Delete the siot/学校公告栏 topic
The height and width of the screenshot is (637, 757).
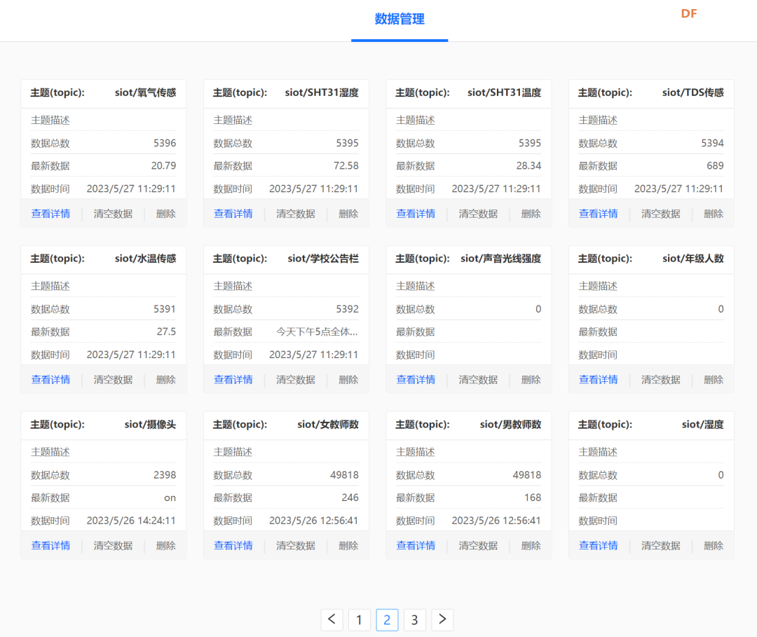pos(348,379)
